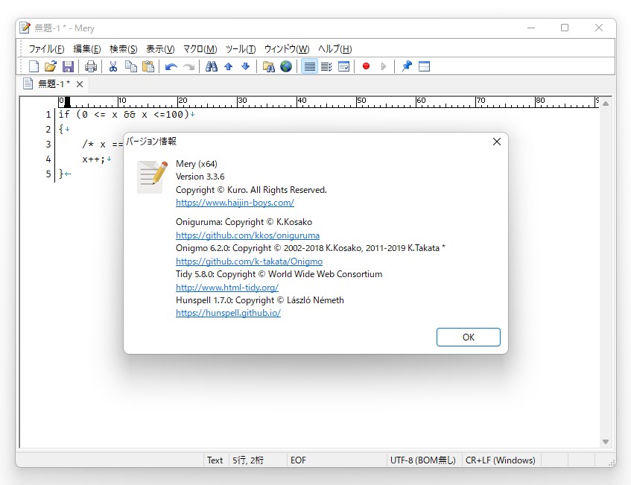Open the ヘルプ(H) menu
The image size is (631, 485).
[334, 48]
